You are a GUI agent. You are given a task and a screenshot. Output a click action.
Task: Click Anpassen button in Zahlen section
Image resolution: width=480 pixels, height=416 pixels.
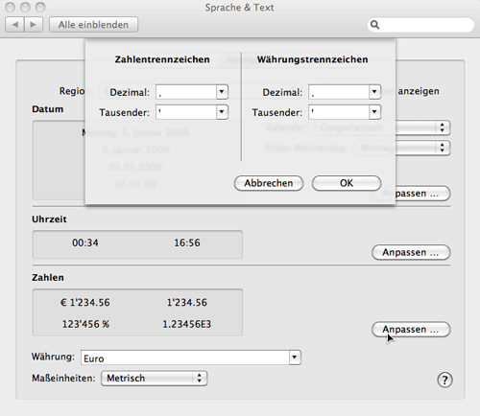pos(411,330)
